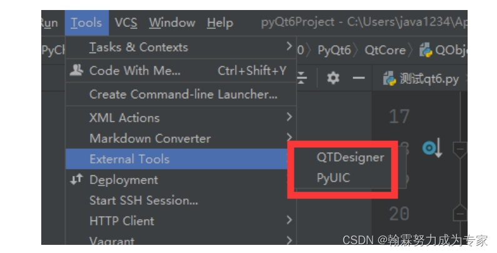Click the Deployment arrows icon
Image resolution: width=497 pixels, height=253 pixels.
click(x=76, y=179)
